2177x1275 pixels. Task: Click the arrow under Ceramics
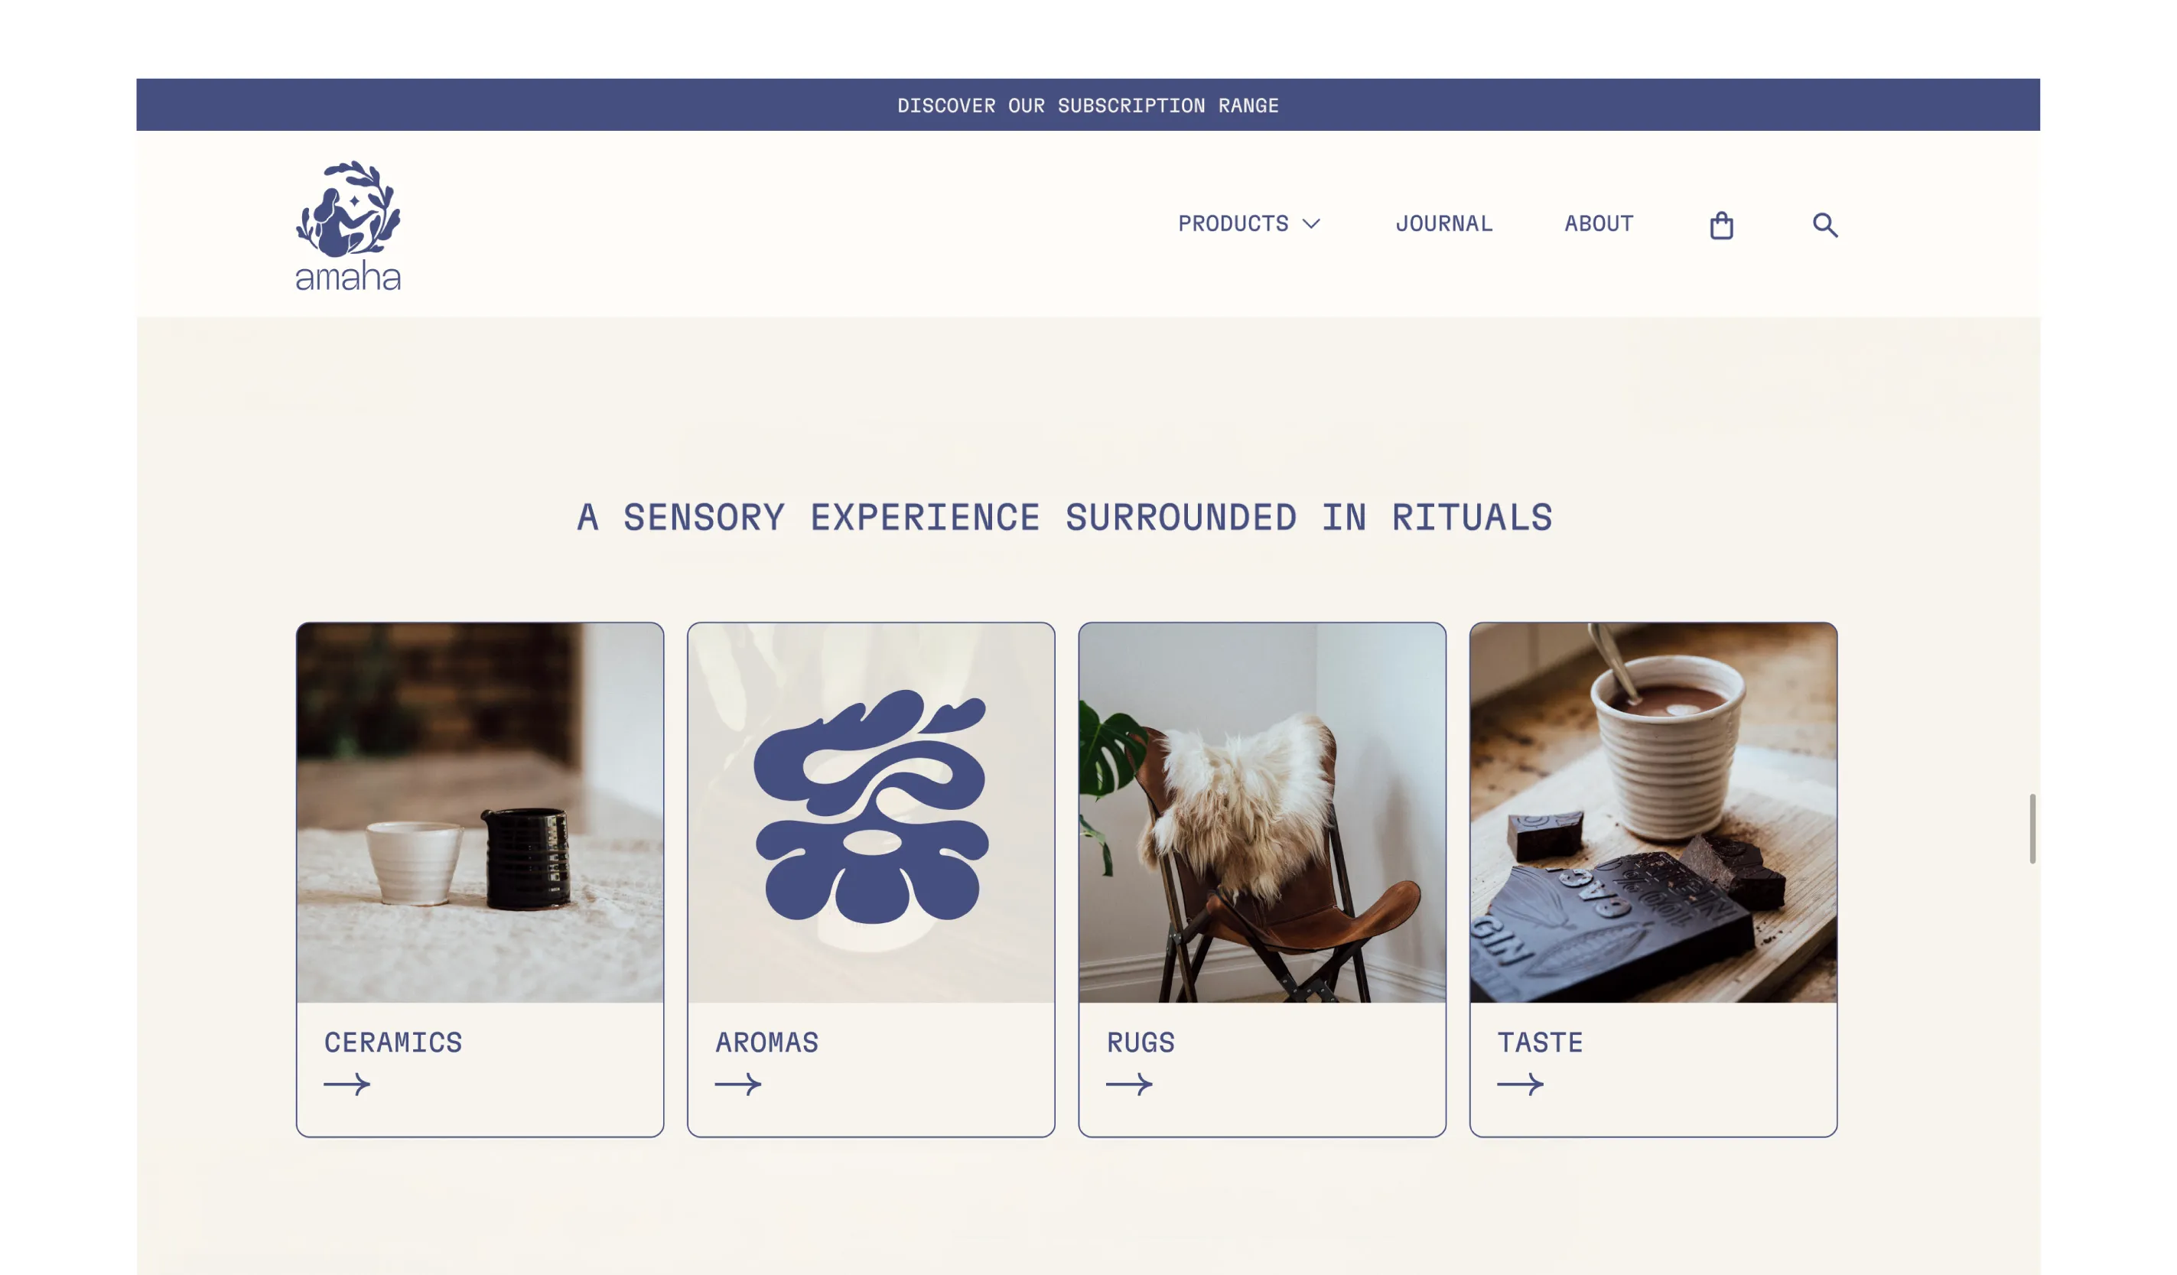347,1084
